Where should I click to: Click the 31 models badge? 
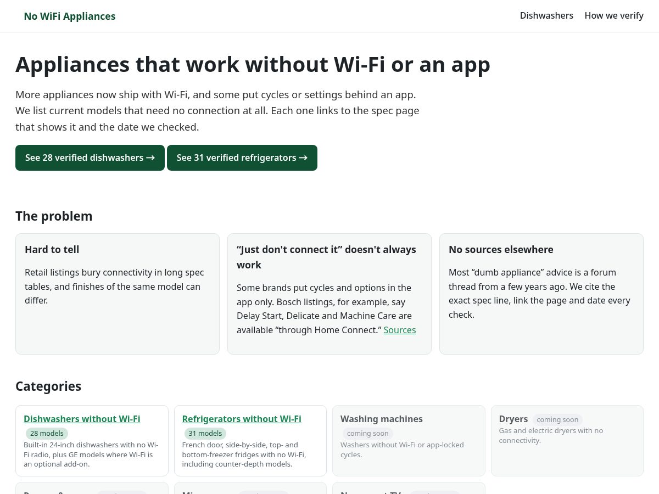click(x=205, y=434)
